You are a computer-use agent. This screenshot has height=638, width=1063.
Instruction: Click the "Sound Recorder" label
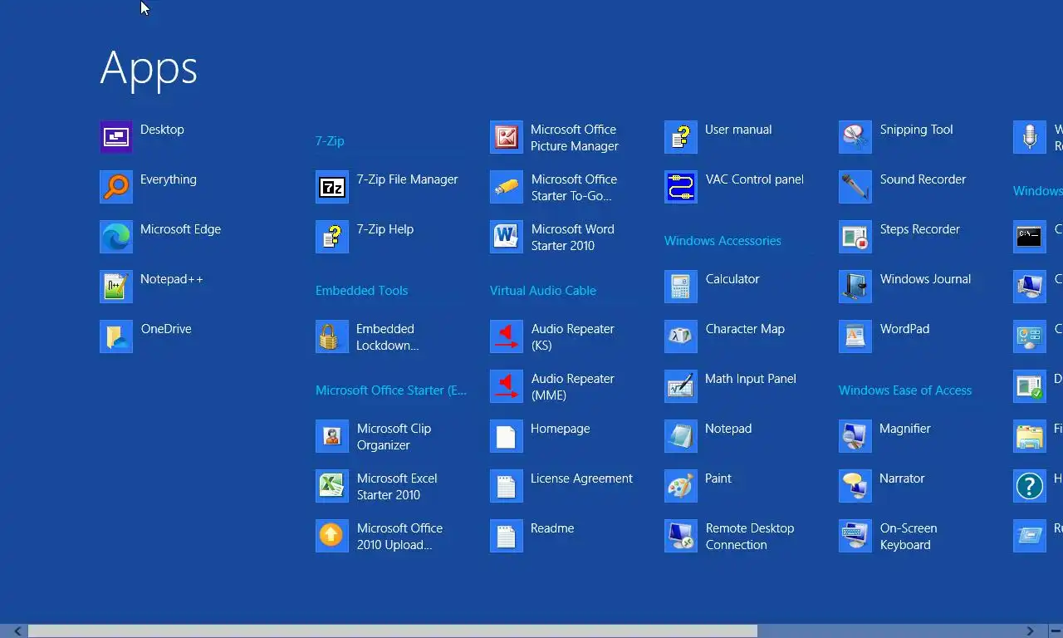coord(923,179)
